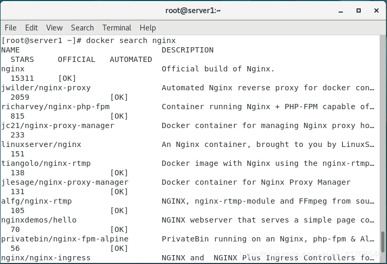
Task: Click the star count 131
Action: (17, 192)
